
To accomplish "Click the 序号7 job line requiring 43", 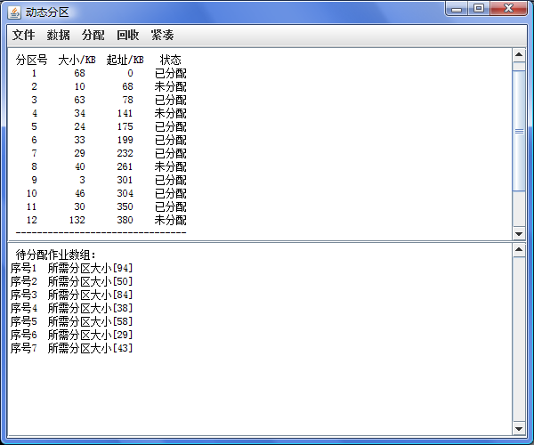I will point(71,348).
